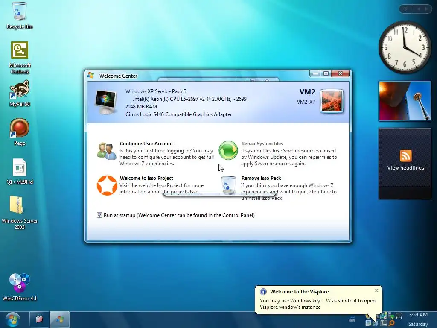Activate the Welcome Center taskbar button
Viewport: 437px width, 328px height.
(60, 319)
